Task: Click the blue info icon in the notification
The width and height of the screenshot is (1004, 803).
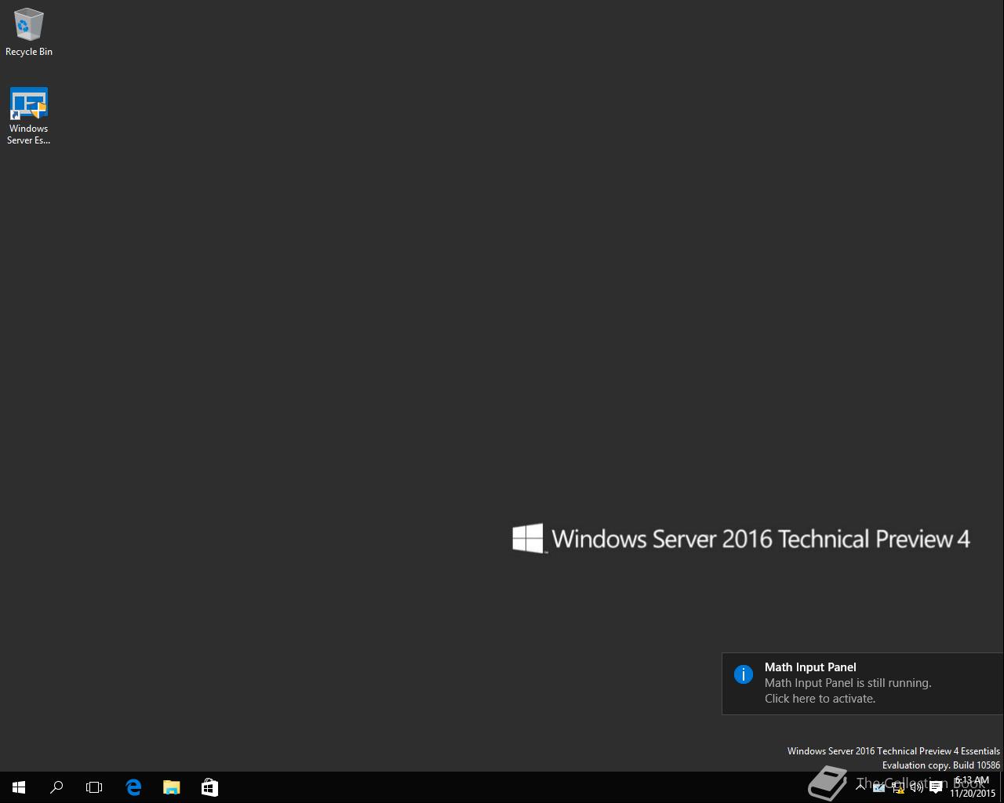Action: [744, 674]
